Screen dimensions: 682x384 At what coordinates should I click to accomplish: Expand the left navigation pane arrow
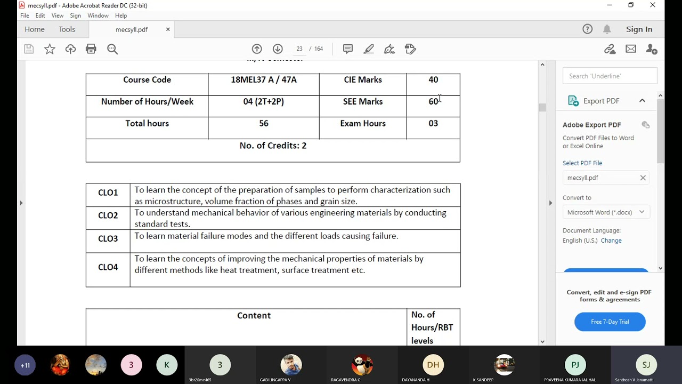(21, 203)
